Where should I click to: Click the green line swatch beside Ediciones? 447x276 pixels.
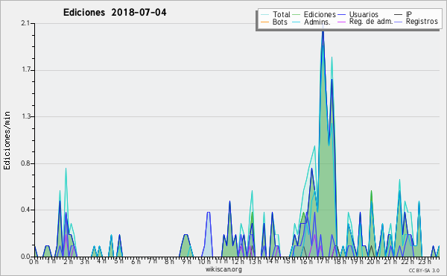point(297,15)
